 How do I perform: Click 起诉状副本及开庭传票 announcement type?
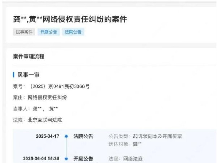[x=157, y=137]
